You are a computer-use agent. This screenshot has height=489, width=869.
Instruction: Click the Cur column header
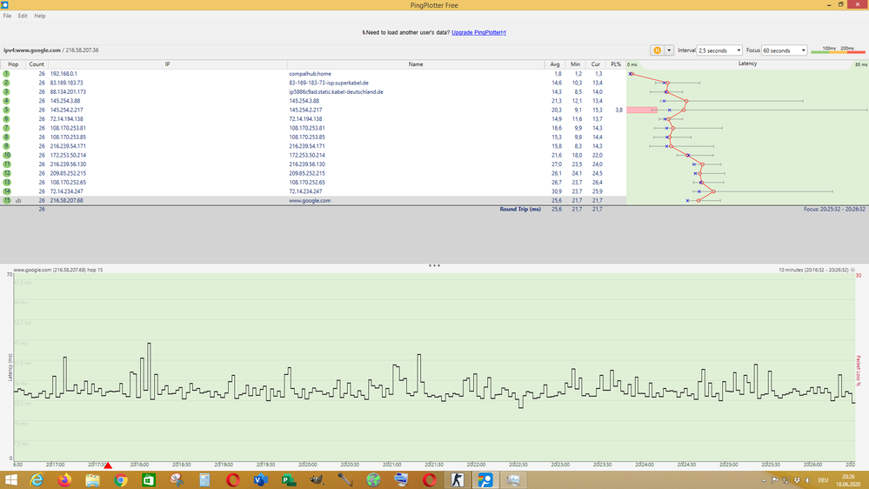click(595, 64)
